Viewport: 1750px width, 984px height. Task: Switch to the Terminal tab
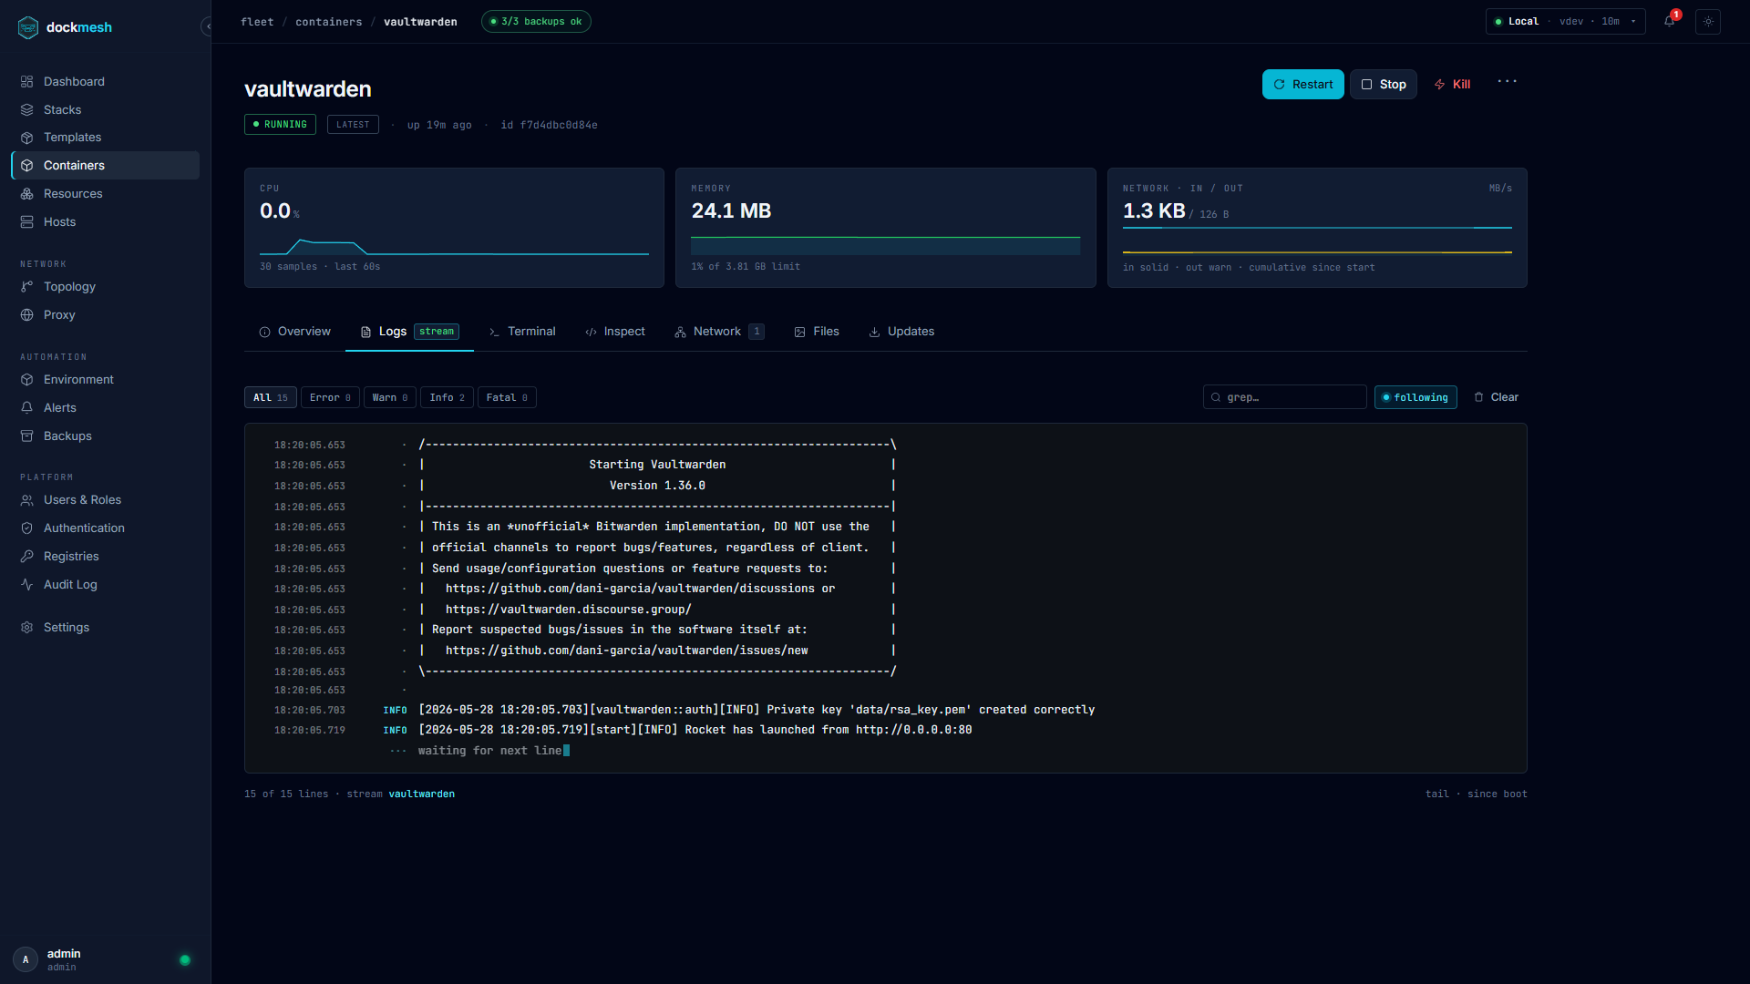[521, 332]
